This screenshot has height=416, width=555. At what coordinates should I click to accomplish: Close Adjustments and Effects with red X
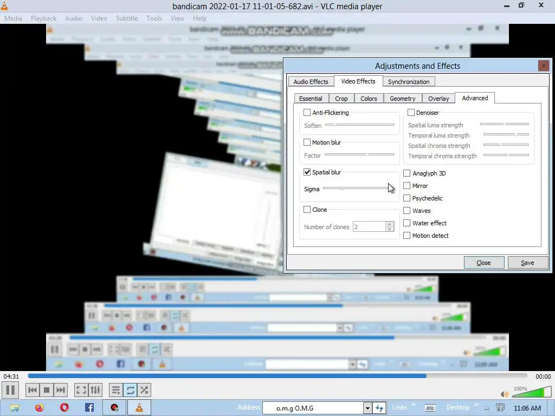pos(543,66)
